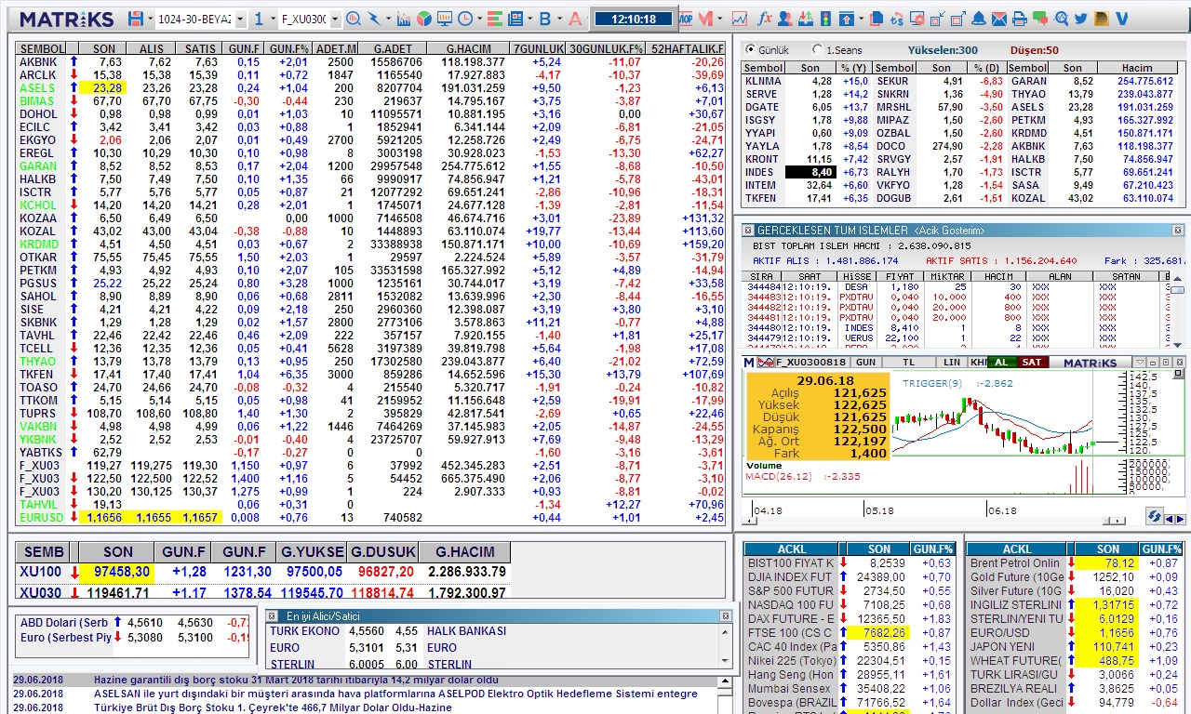Select the GARAN row in main table
Screen dimensions: 1191x714
click(370, 165)
